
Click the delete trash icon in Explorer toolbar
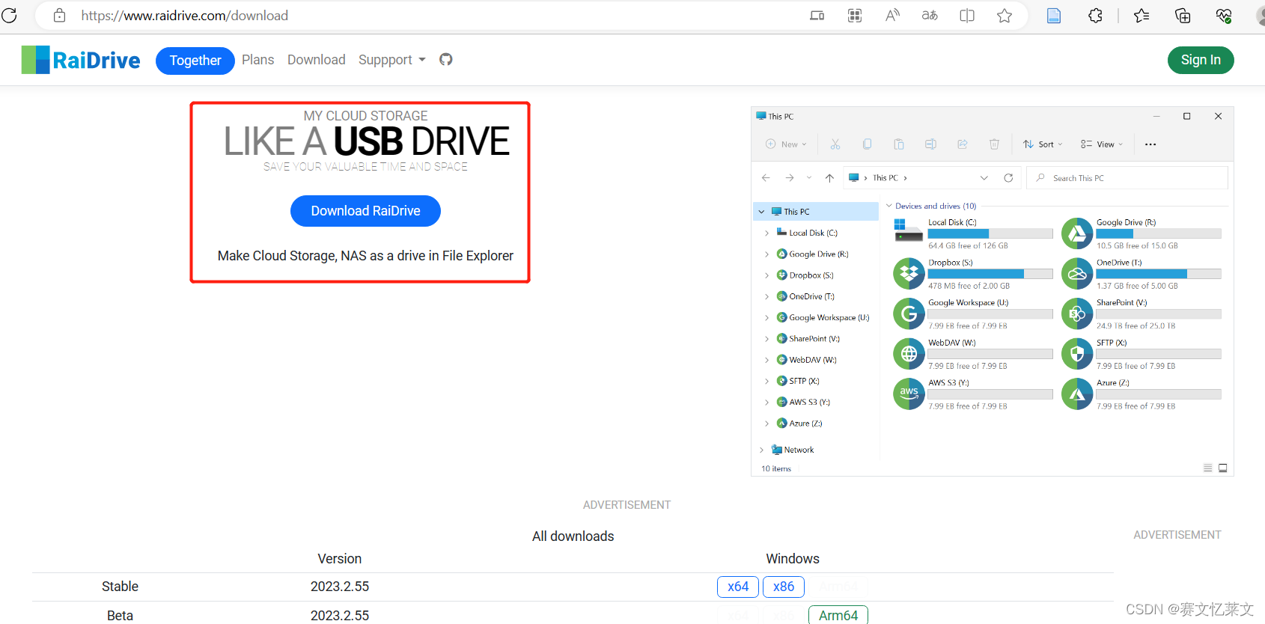click(x=994, y=144)
